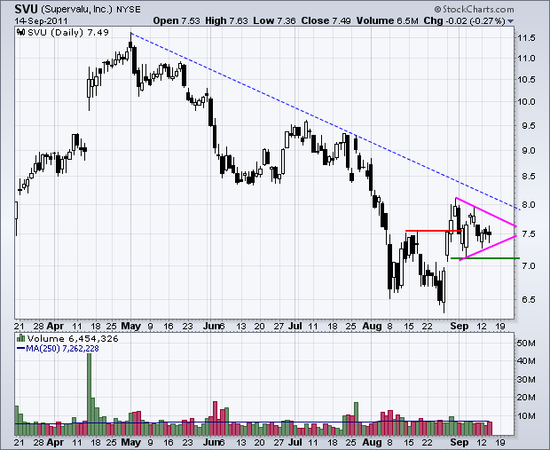The width and height of the screenshot is (550, 450).
Task: Click the SVU ticker symbol title
Action: point(26,9)
